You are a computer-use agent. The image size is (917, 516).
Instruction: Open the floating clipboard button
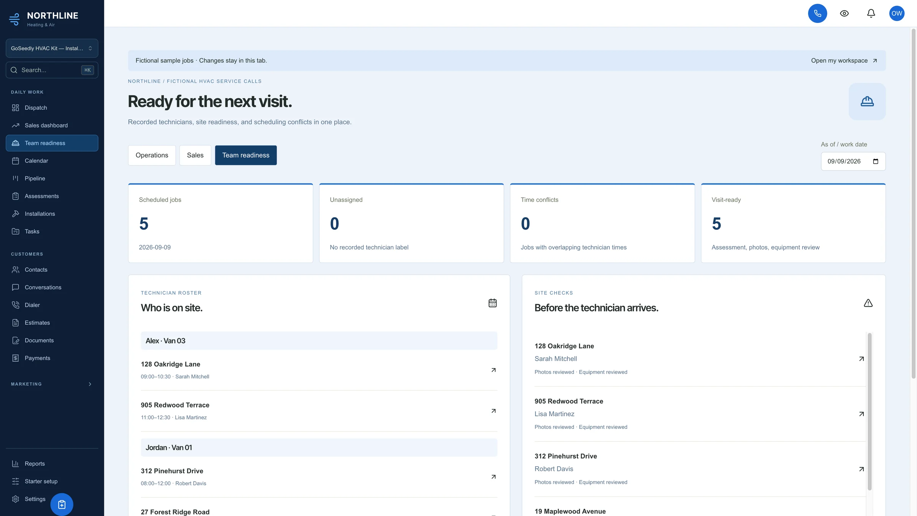pos(62,505)
